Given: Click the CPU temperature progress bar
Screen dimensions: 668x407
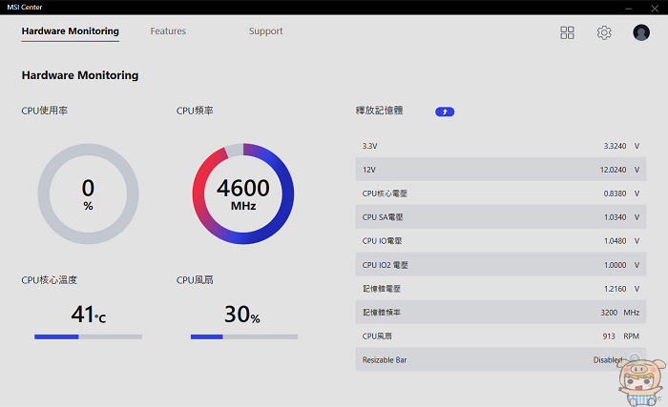Looking at the screenshot, I should [x=88, y=336].
